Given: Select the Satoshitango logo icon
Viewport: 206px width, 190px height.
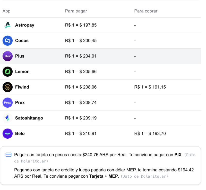Looking at the screenshot, I should coord(7,118).
